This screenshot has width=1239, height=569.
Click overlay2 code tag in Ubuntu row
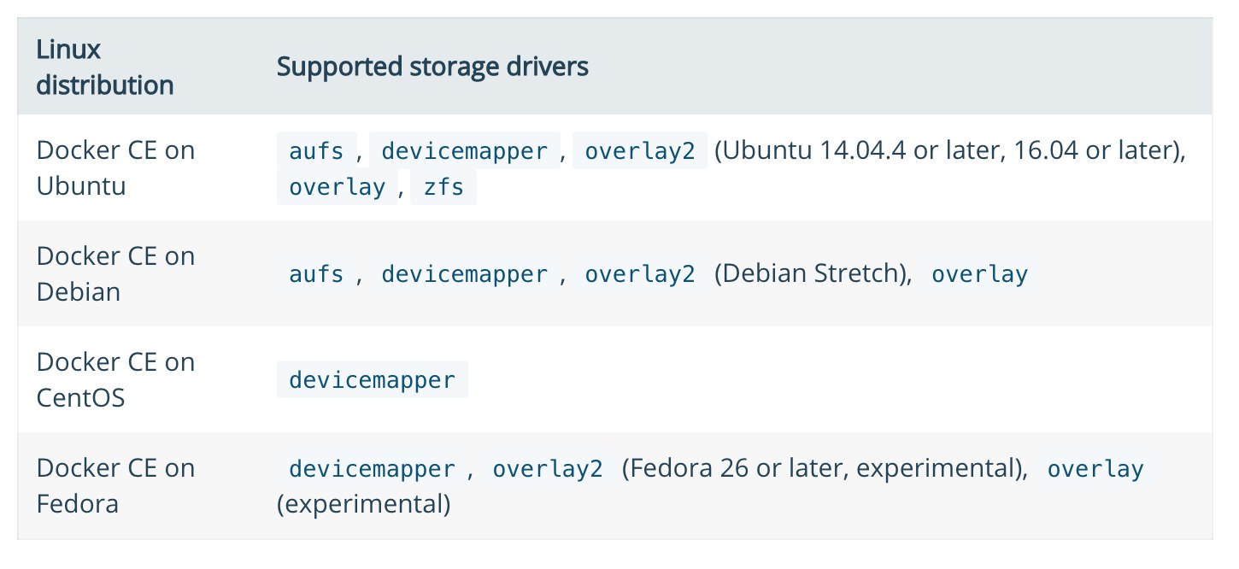click(x=639, y=151)
